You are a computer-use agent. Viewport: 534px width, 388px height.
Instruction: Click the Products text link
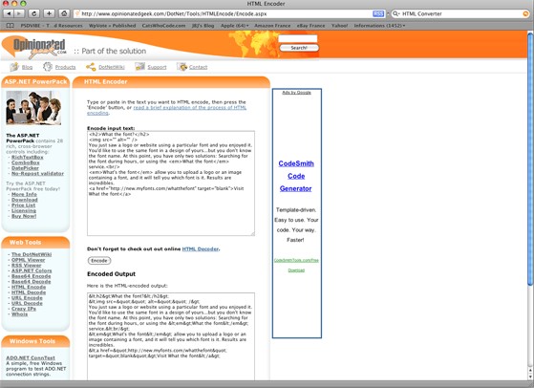[65, 67]
